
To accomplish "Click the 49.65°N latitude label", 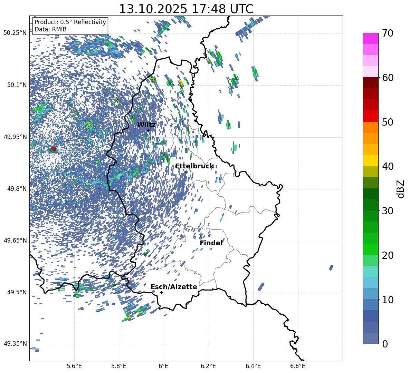I will (x=15, y=240).
